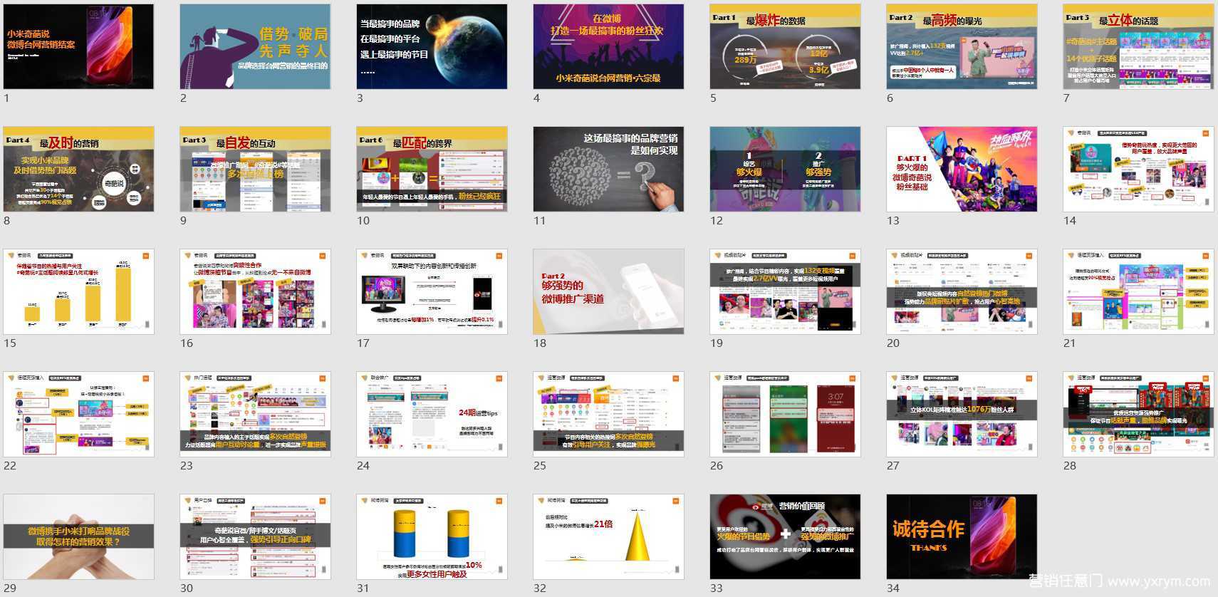Click slide thumbnail number 23

pos(255,414)
